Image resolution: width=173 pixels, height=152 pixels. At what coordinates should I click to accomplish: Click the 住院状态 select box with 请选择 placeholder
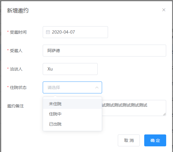click(72, 87)
